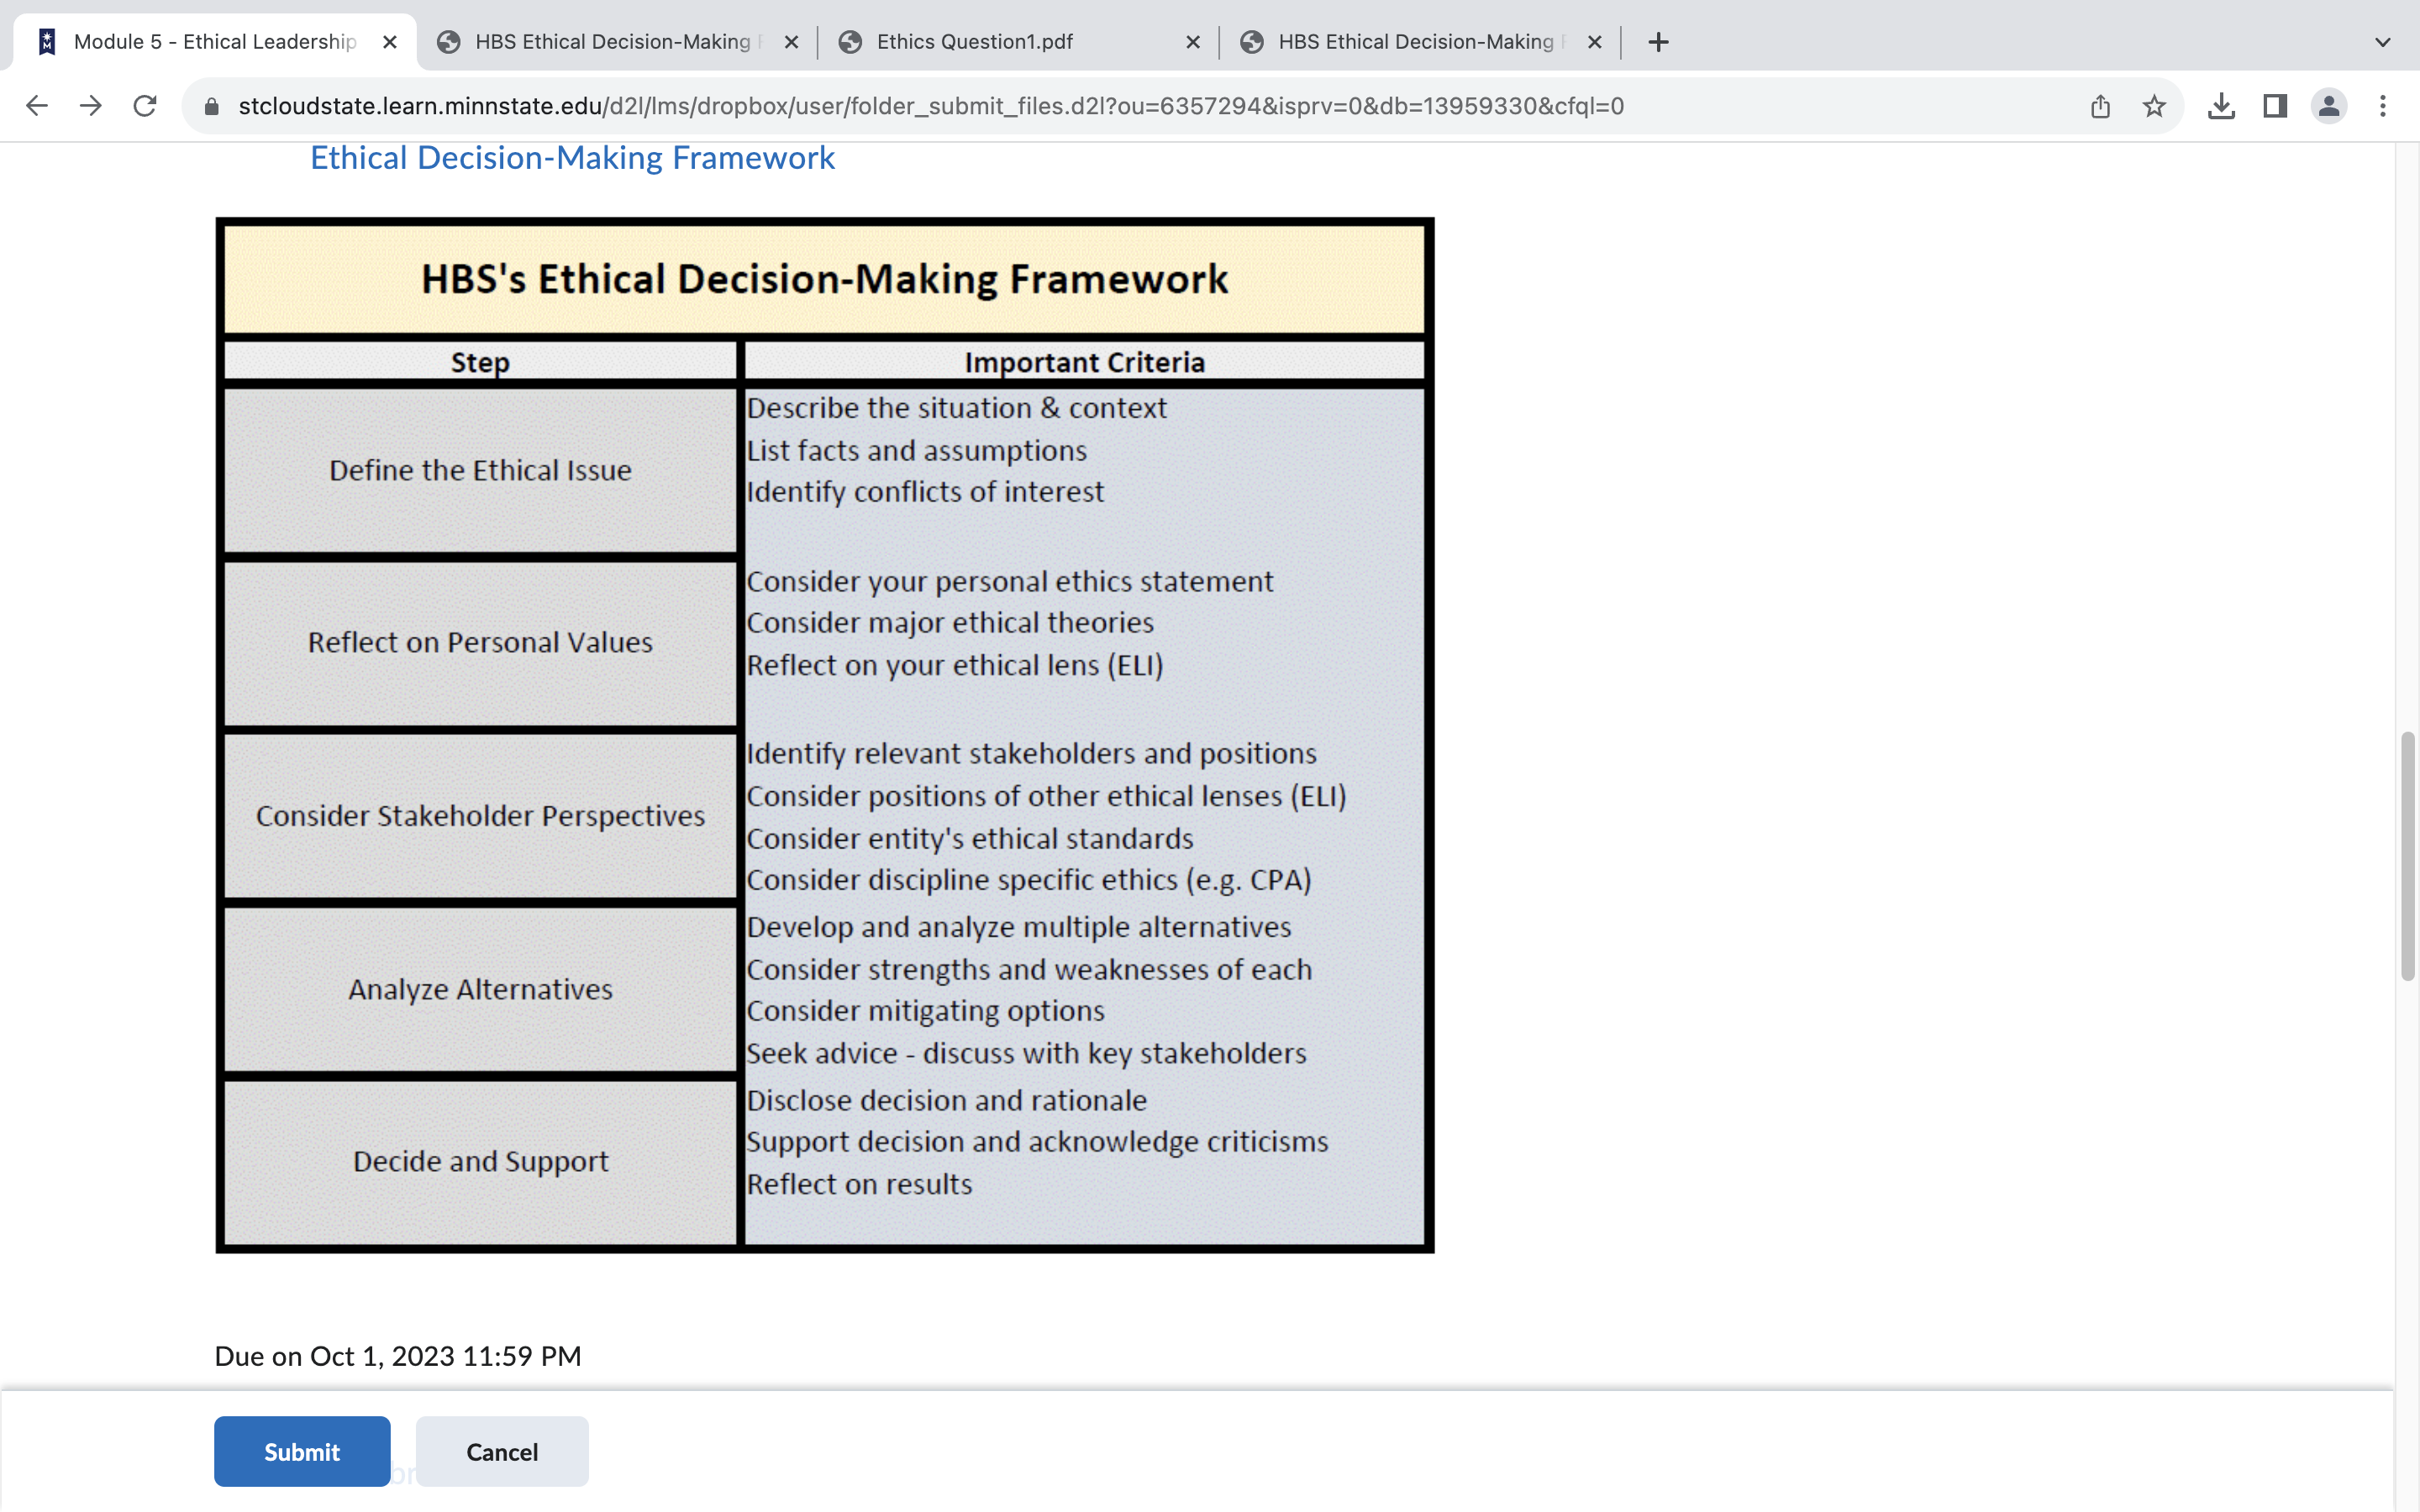The image size is (2420, 1512).
Task: Click the forward navigation arrow
Action: pyautogui.click(x=90, y=105)
